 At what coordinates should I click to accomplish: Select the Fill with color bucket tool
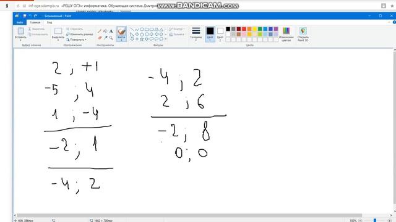point(105,31)
